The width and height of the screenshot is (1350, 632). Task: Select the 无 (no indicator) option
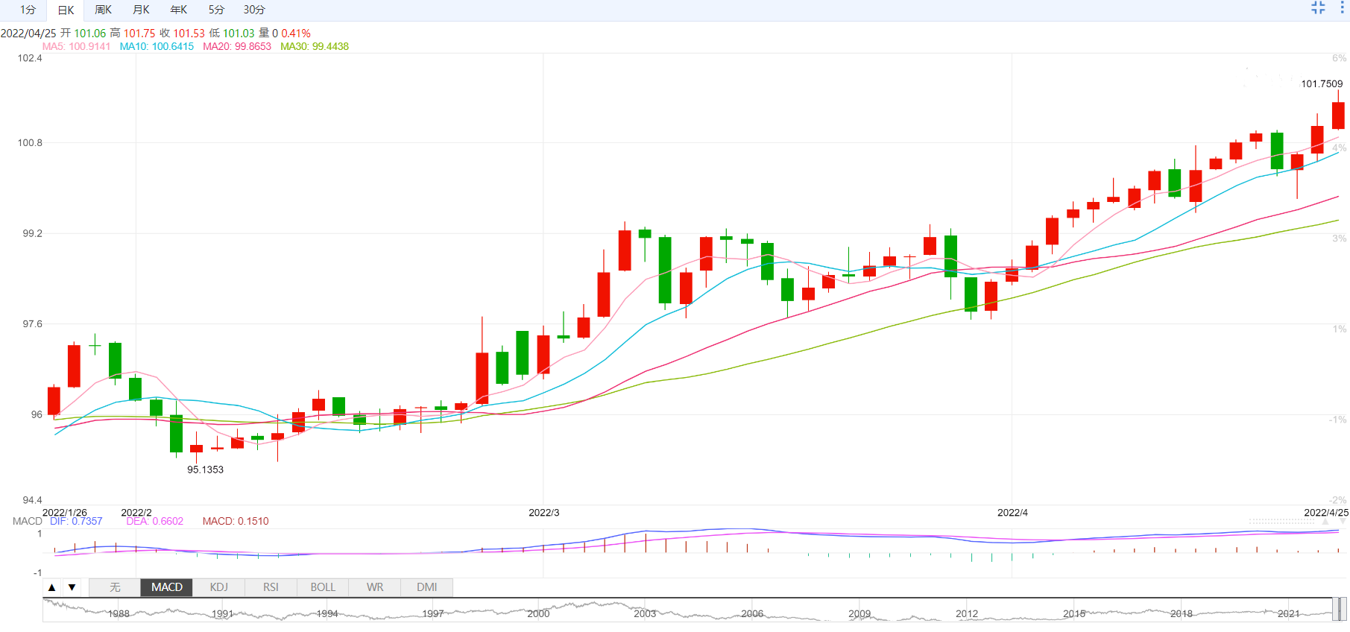(115, 587)
